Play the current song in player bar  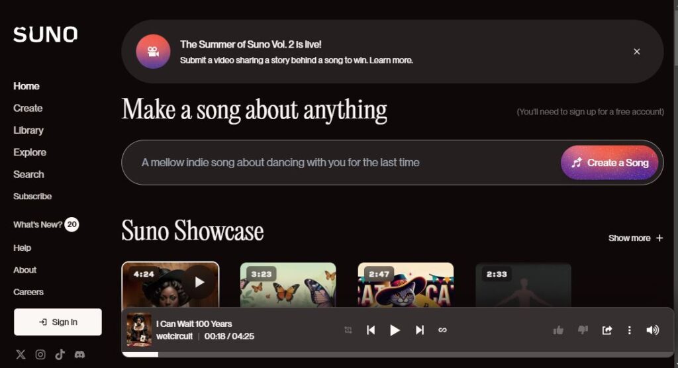(395, 330)
